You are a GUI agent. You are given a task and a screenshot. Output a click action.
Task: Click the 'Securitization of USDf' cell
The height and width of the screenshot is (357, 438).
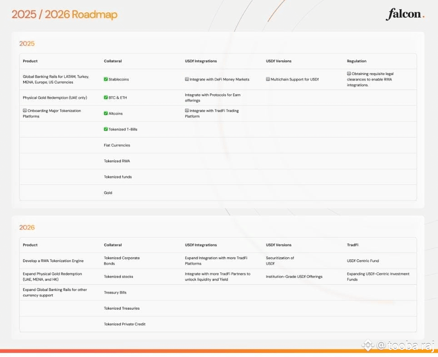(x=280, y=261)
